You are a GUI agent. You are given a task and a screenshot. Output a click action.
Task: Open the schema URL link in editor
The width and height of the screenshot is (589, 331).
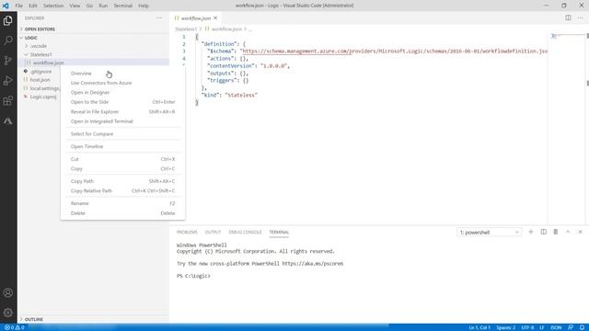pos(395,51)
